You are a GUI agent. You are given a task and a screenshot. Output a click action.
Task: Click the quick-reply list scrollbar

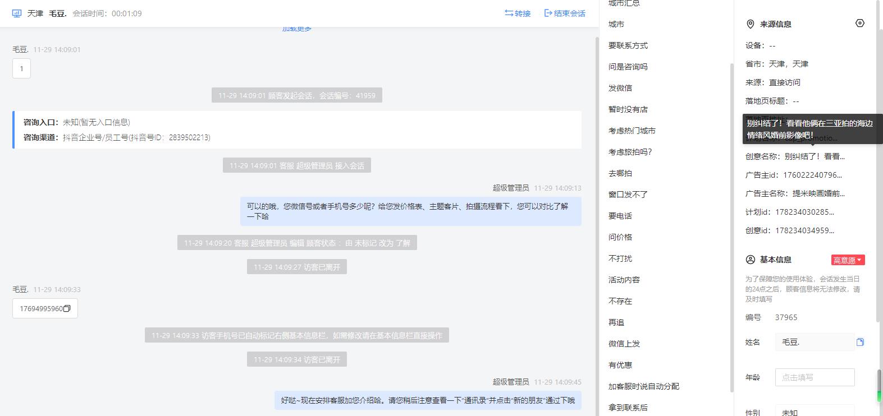tap(731, 227)
